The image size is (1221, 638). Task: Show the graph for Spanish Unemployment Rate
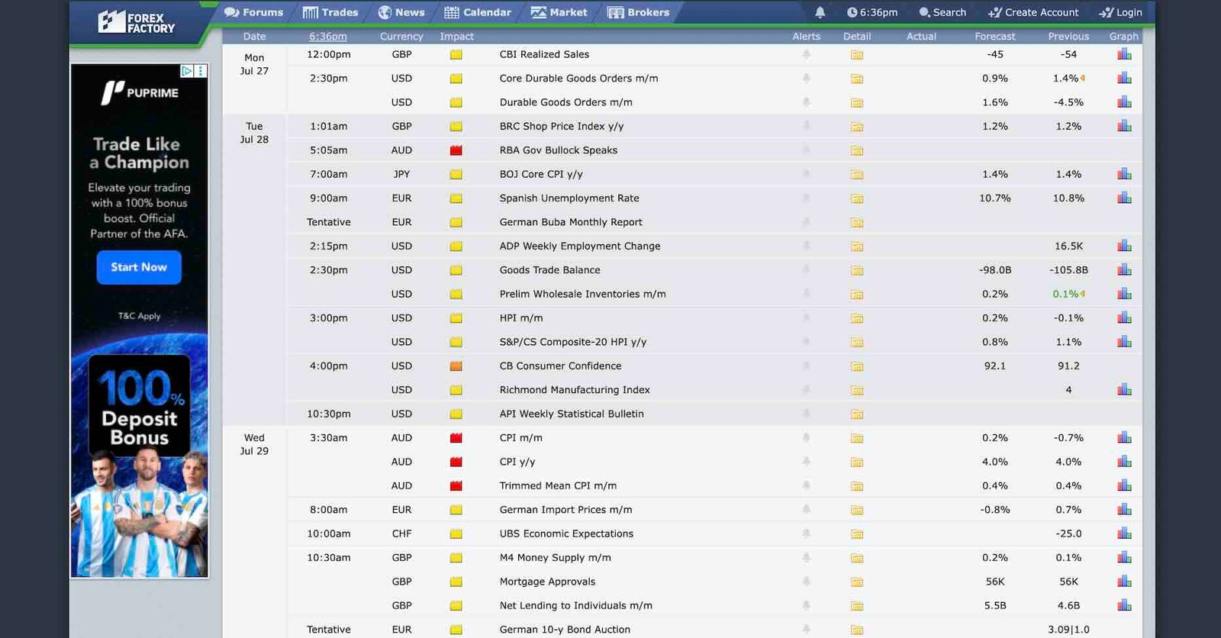pos(1124,198)
